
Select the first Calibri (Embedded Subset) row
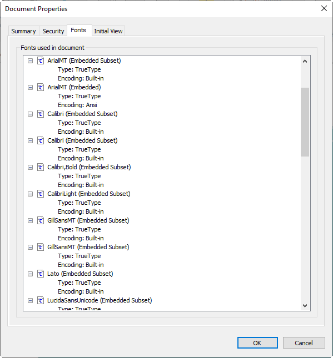[x=82, y=114]
